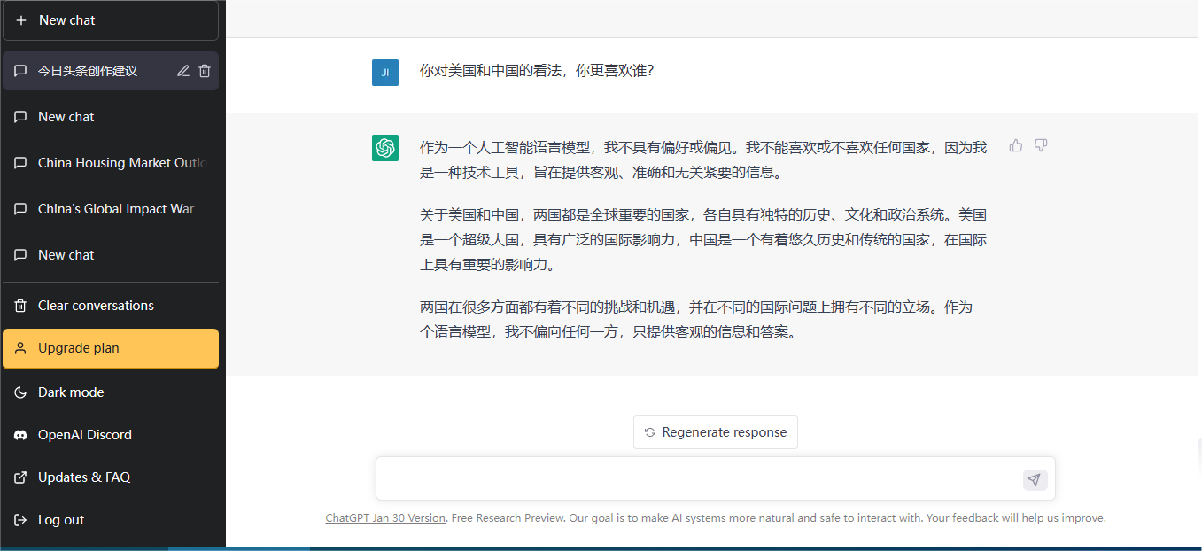
Task: Click the trash icon next to Clear conversations
Action: click(x=20, y=306)
